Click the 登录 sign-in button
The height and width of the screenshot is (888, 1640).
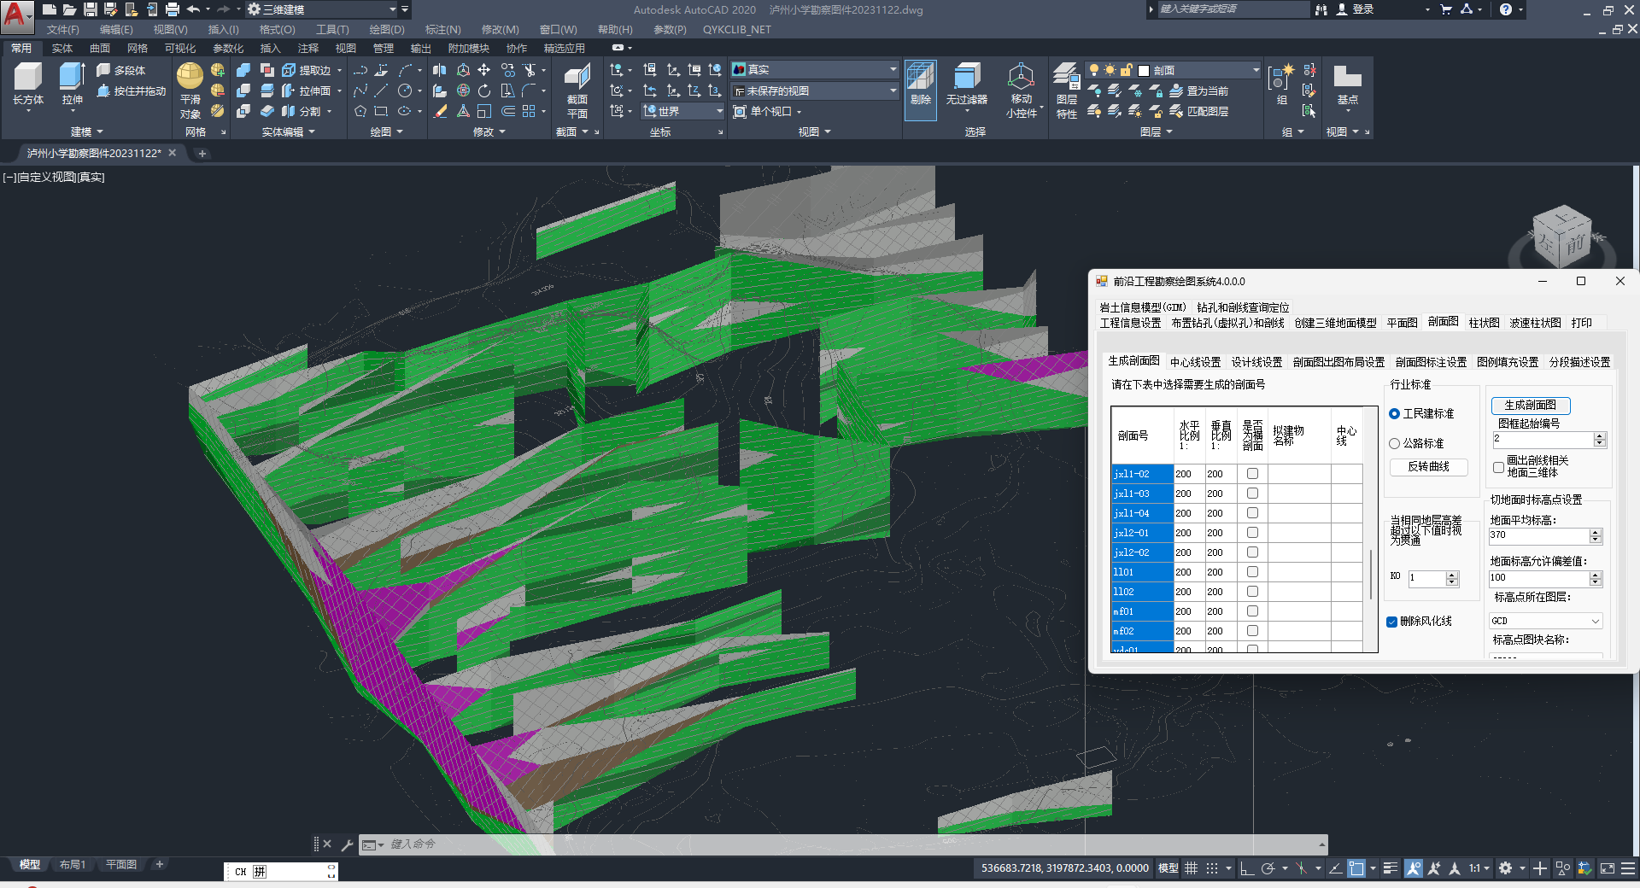pyautogui.click(x=1355, y=9)
